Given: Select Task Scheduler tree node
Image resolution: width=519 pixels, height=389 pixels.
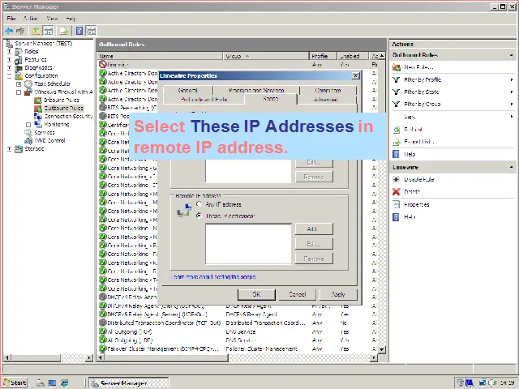Looking at the screenshot, I should [52, 83].
